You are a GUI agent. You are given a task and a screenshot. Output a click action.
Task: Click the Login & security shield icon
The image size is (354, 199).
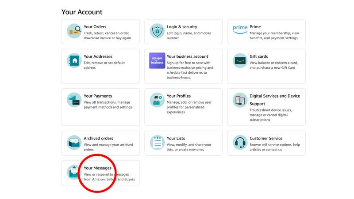pos(157,31)
